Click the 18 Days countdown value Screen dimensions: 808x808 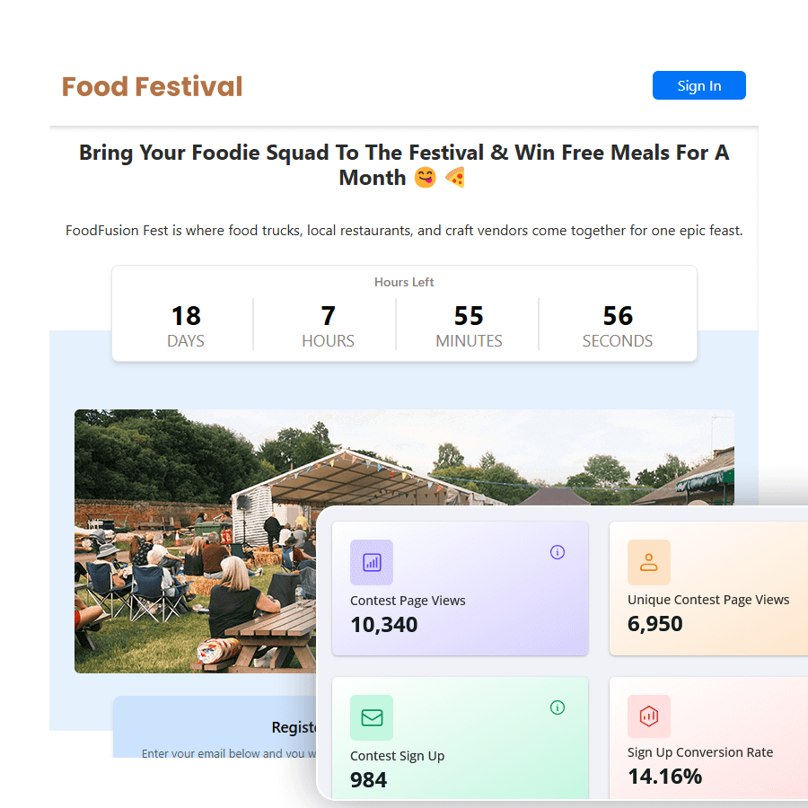[x=186, y=316]
